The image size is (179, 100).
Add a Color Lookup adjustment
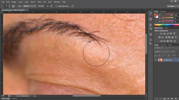point(176,37)
